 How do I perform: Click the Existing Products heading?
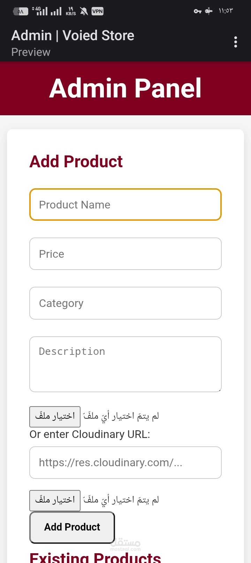(95, 557)
